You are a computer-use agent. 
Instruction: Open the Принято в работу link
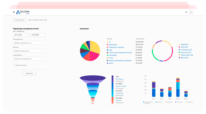(x=121, y=86)
